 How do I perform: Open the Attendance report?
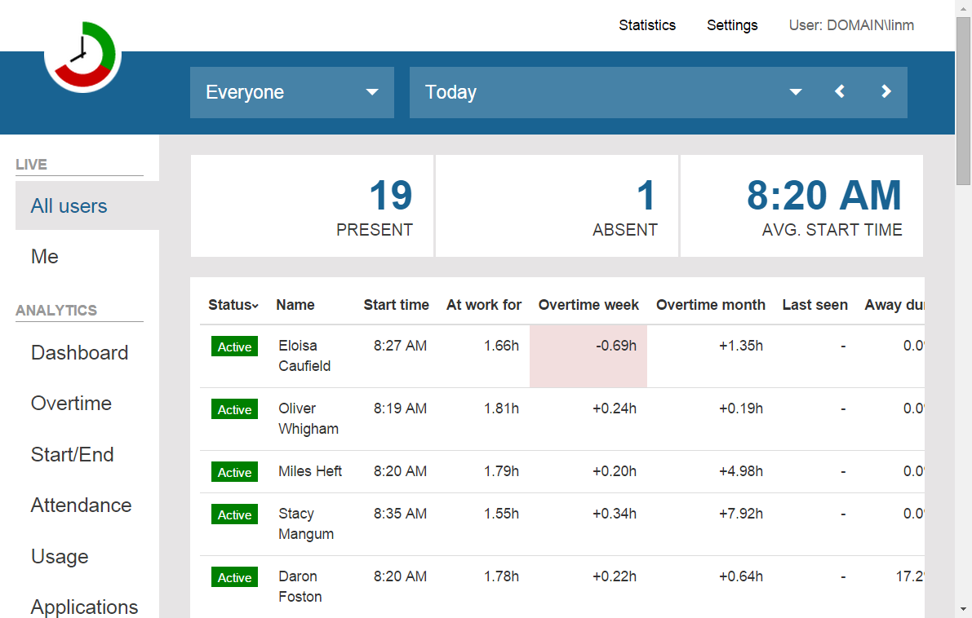pyautogui.click(x=81, y=505)
